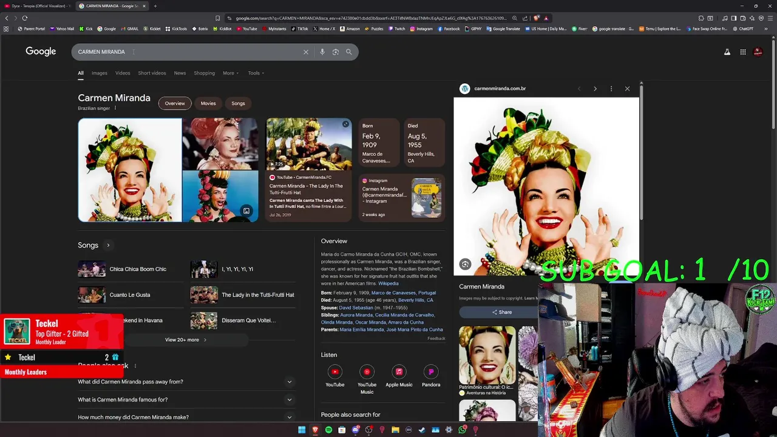777x437 pixels.
Task: Open the YouTube listen option
Action: (x=334, y=377)
